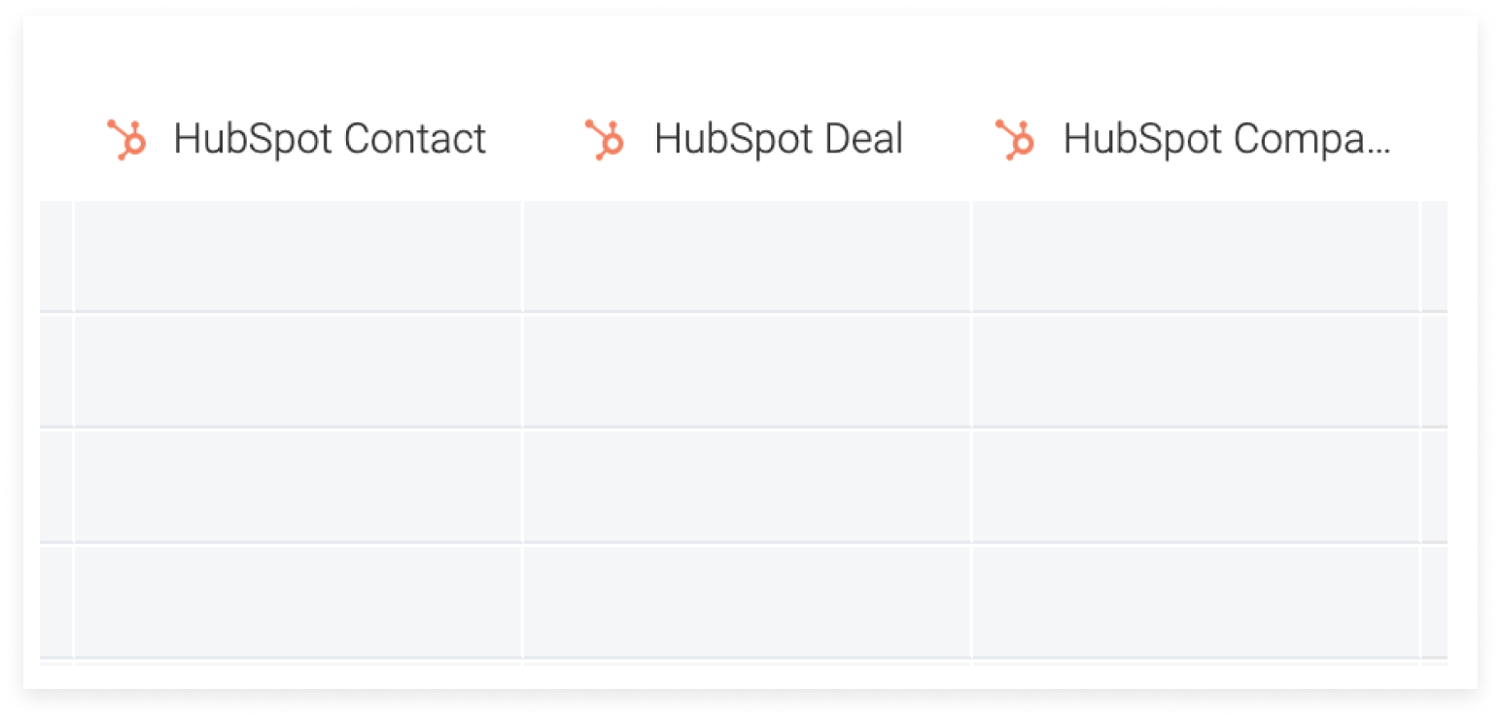Select second-row cell under HubSpot Deal
The height and width of the screenshot is (720, 1501).
(x=748, y=371)
